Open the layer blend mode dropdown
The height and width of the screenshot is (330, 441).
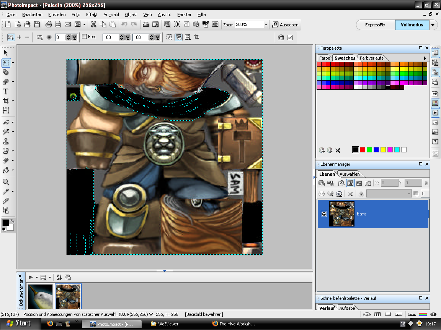point(409,194)
